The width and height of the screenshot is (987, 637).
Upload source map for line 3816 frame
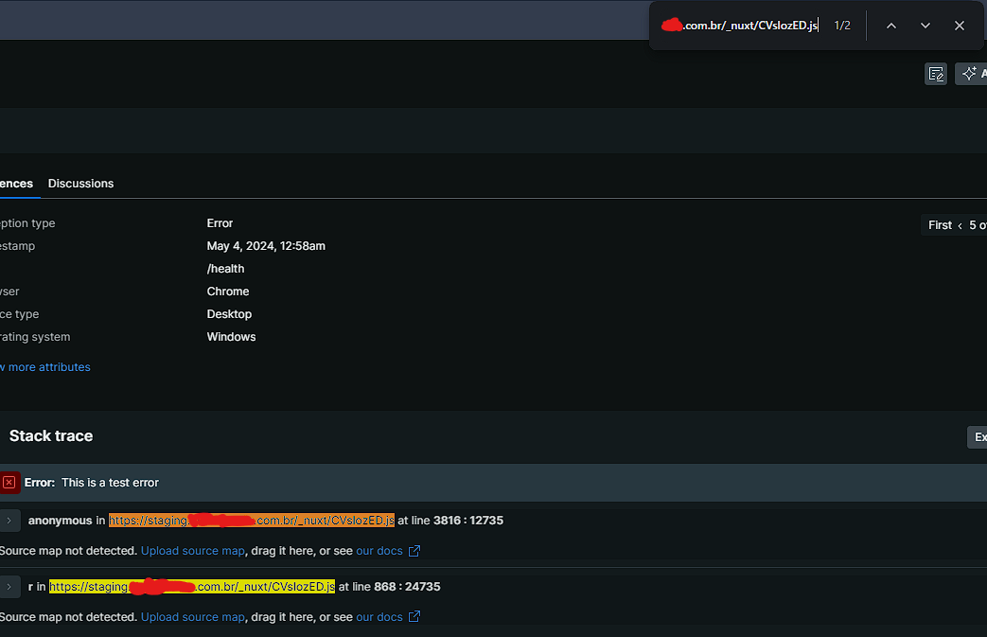pos(193,551)
